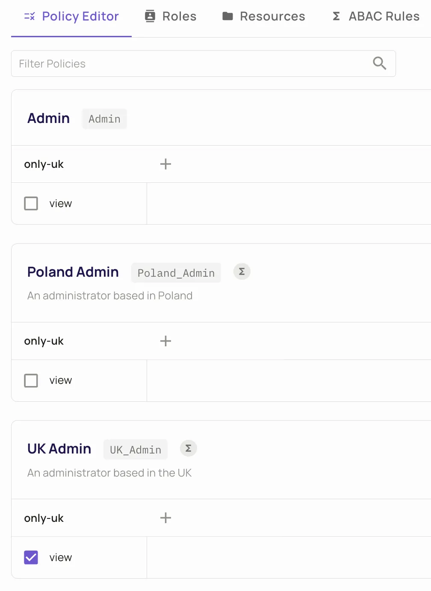Click the Roles tab badge icon
The image size is (431, 591).
(150, 16)
